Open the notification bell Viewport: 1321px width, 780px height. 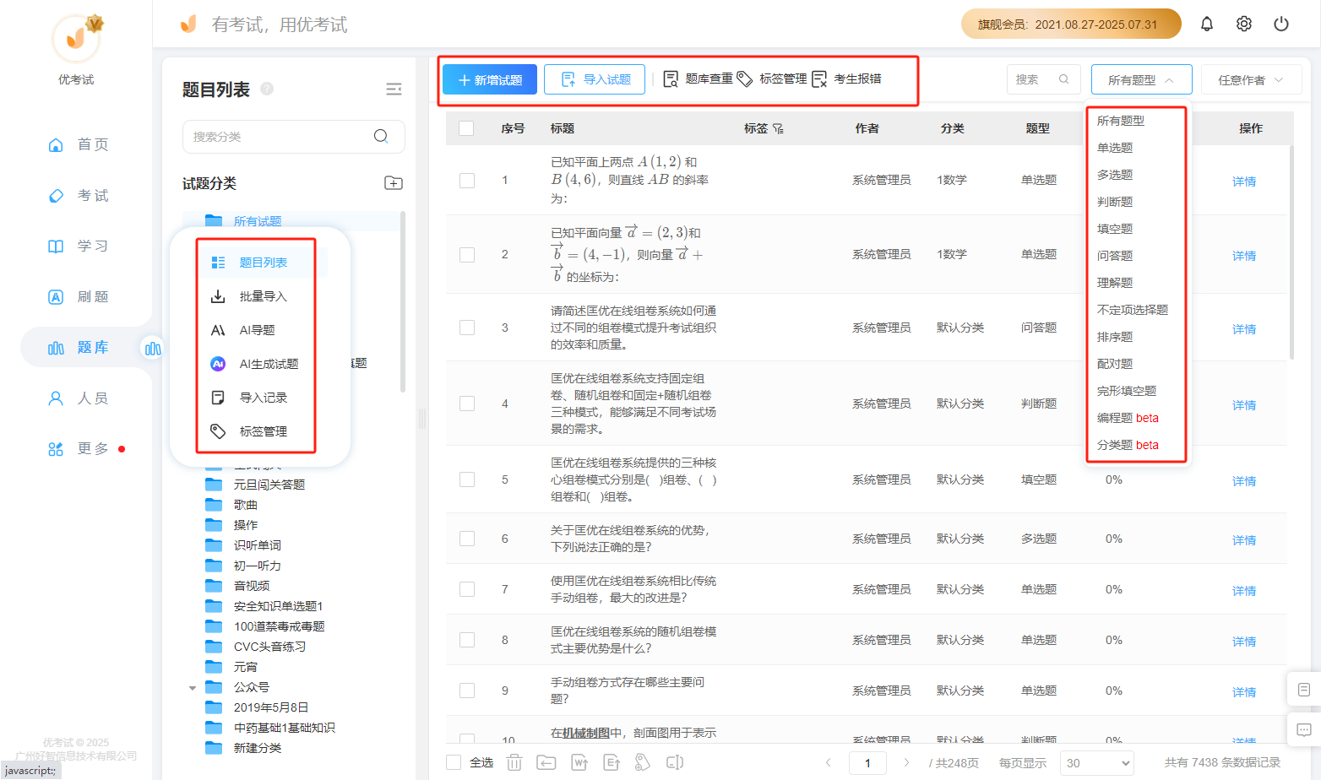[x=1207, y=24]
